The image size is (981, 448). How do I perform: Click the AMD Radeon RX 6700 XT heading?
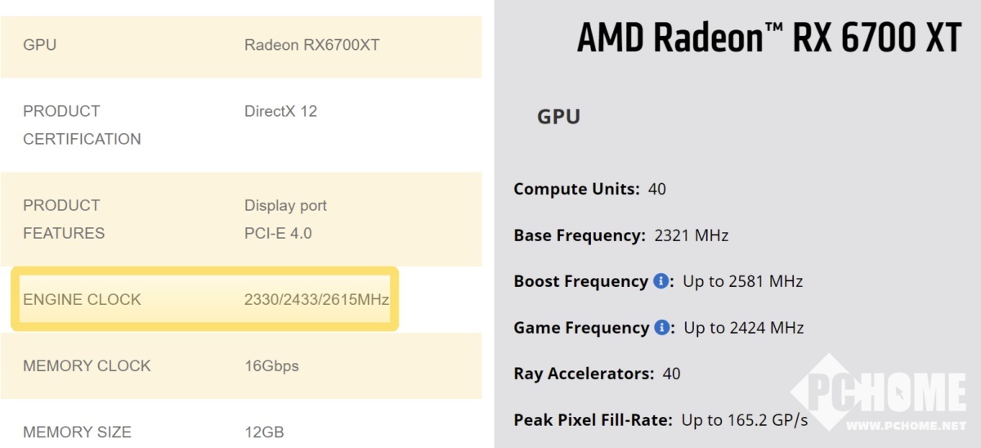point(768,38)
